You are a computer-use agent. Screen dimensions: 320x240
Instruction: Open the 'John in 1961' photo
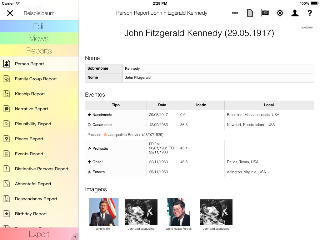(103, 212)
